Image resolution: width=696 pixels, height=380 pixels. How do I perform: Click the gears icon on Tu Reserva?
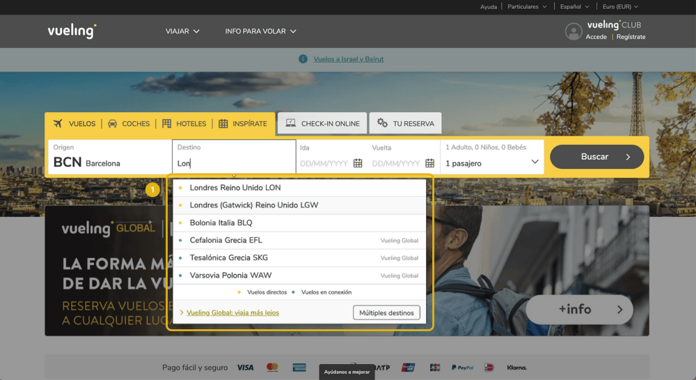click(382, 123)
